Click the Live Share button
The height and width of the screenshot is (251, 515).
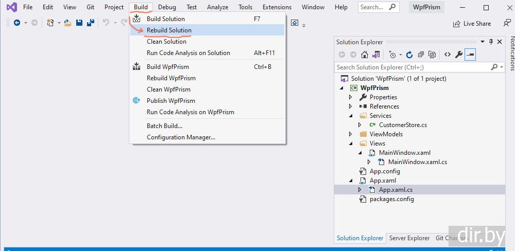(x=472, y=24)
